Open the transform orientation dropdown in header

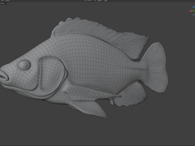coord(89,0)
